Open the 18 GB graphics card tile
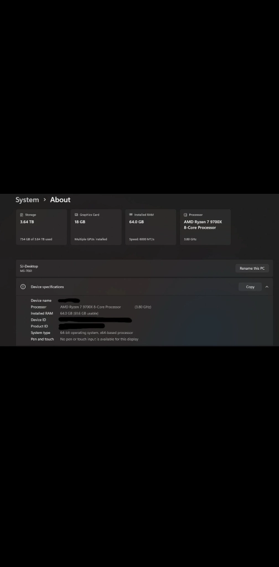The image size is (279, 567). (x=96, y=227)
